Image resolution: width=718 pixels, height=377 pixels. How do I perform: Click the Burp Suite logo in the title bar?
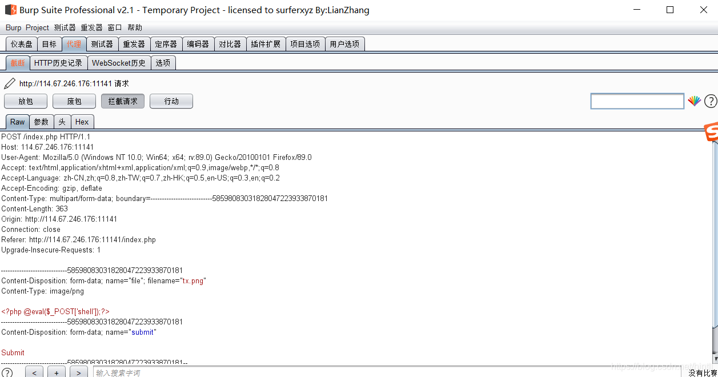click(x=10, y=10)
